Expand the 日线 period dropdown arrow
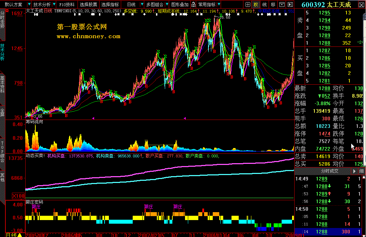Screen dimensions: 366x237 click(x=142, y=4)
